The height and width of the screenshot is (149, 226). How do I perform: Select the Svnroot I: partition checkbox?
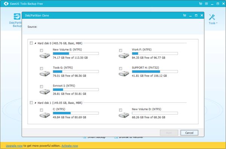41,87
